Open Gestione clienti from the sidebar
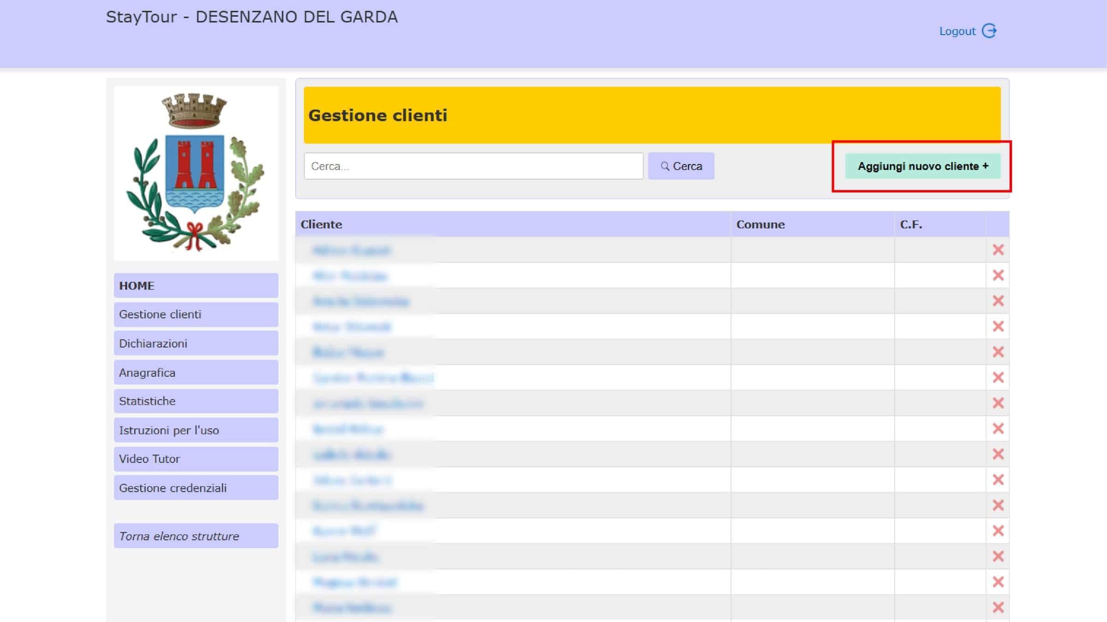 click(196, 314)
